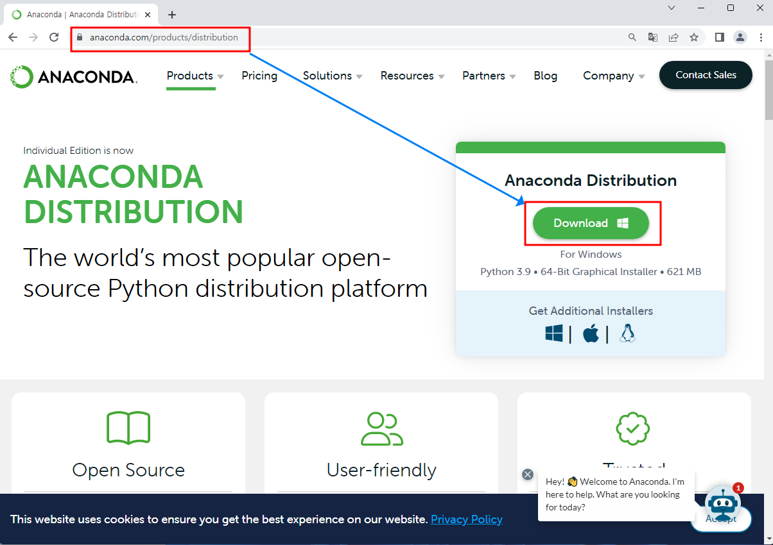
Task: Open the tab search chevron in title bar
Action: pos(672,8)
